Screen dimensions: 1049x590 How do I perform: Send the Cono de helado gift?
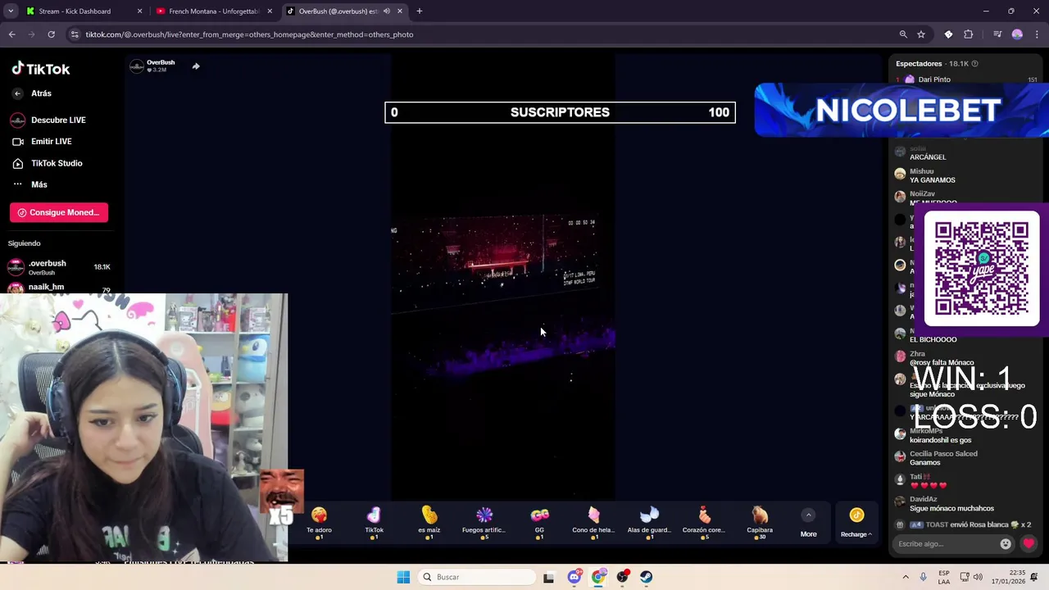(594, 521)
